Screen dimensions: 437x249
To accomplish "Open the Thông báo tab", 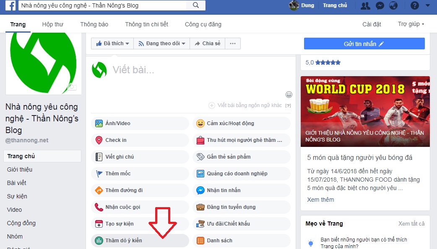I will coord(94,24).
